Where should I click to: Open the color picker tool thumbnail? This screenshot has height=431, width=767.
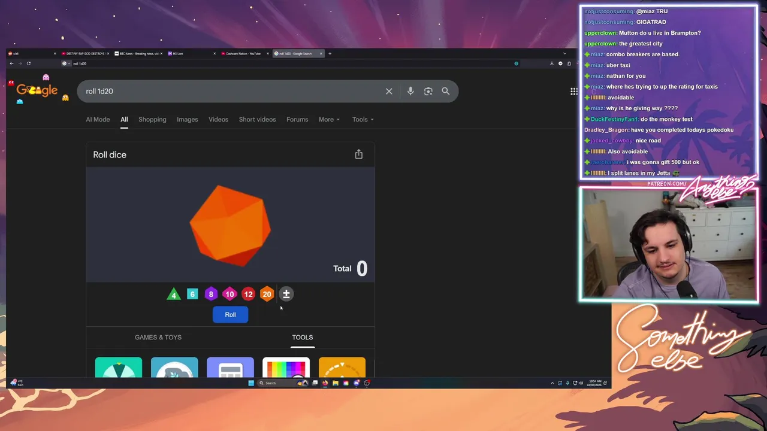[286, 368]
